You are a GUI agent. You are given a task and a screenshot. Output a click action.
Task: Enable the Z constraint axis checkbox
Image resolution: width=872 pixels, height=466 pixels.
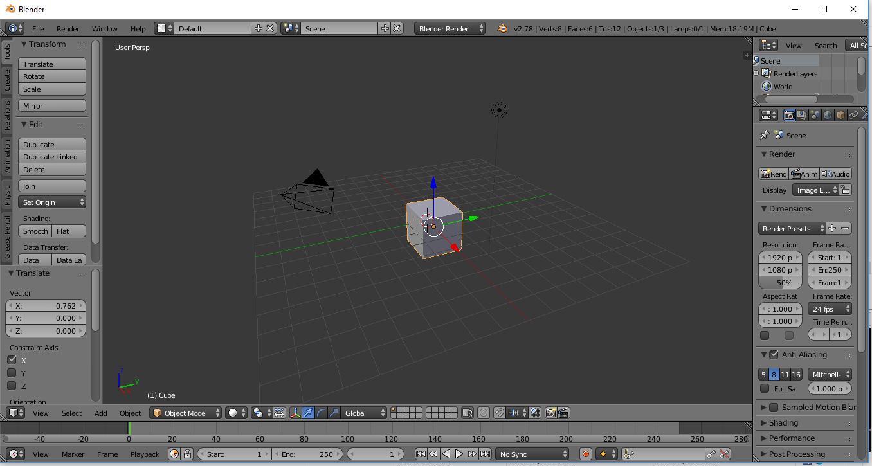12,386
